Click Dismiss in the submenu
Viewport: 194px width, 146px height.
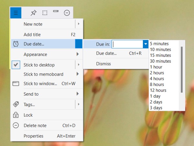116,64
